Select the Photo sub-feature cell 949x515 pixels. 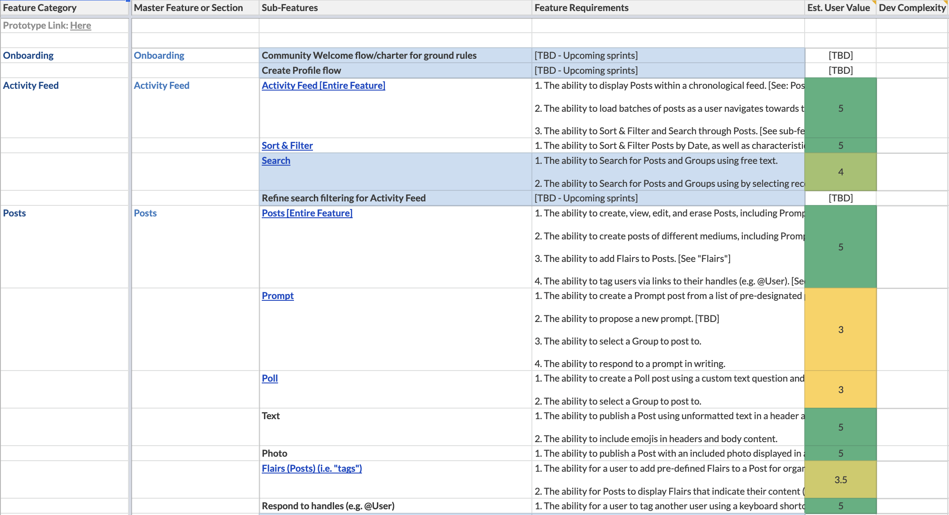coord(395,454)
